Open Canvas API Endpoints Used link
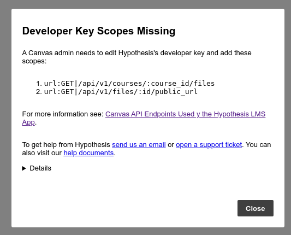The height and width of the screenshot is (235, 291). tap(185, 114)
